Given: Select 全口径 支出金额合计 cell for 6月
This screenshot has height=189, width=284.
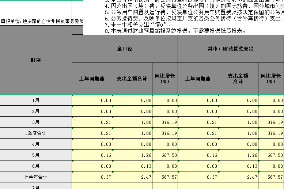Looking at the screenshot, I should click(132, 166).
